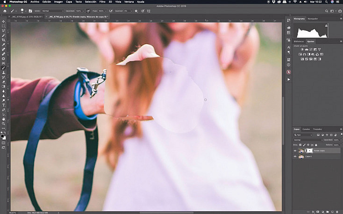343x214 pixels.
Task: Add a Photo Filter adjustment
Action: pos(313,54)
